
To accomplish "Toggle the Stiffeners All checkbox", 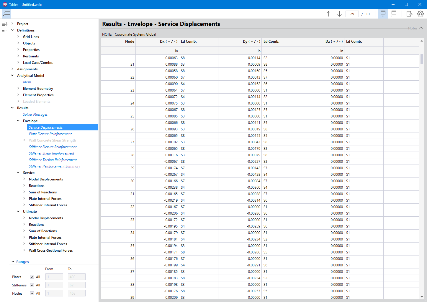I will click(x=32, y=285).
